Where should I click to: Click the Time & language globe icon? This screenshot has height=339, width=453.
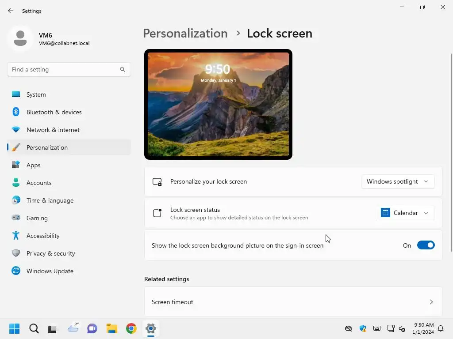coord(16,200)
